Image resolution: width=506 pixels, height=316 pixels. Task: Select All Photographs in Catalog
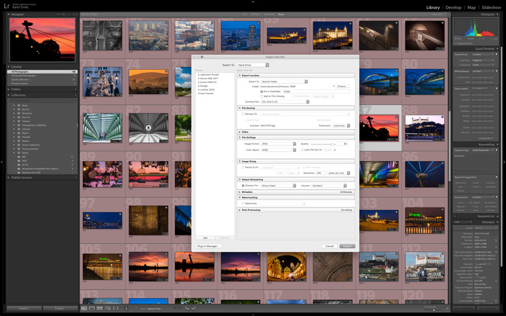click(42, 72)
